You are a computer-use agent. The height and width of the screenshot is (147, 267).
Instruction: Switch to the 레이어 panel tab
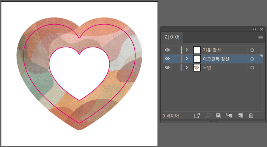point(172,37)
